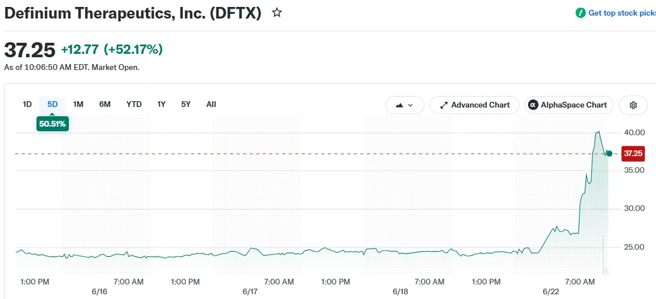Screen dimensions: 656x299
Task: Open chart settings gear icon
Action: pyautogui.click(x=633, y=105)
